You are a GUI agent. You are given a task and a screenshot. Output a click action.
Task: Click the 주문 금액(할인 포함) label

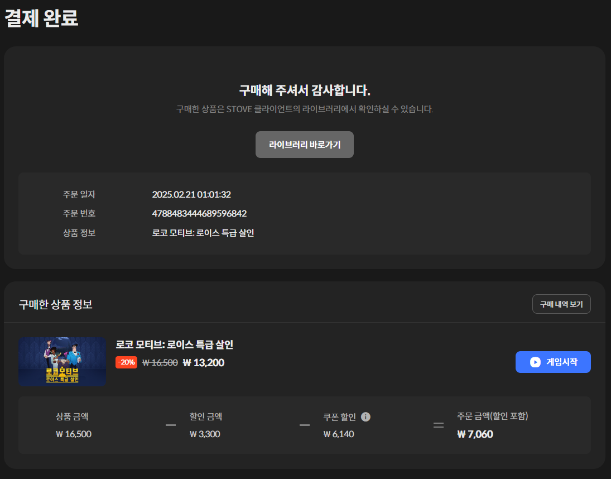(493, 416)
